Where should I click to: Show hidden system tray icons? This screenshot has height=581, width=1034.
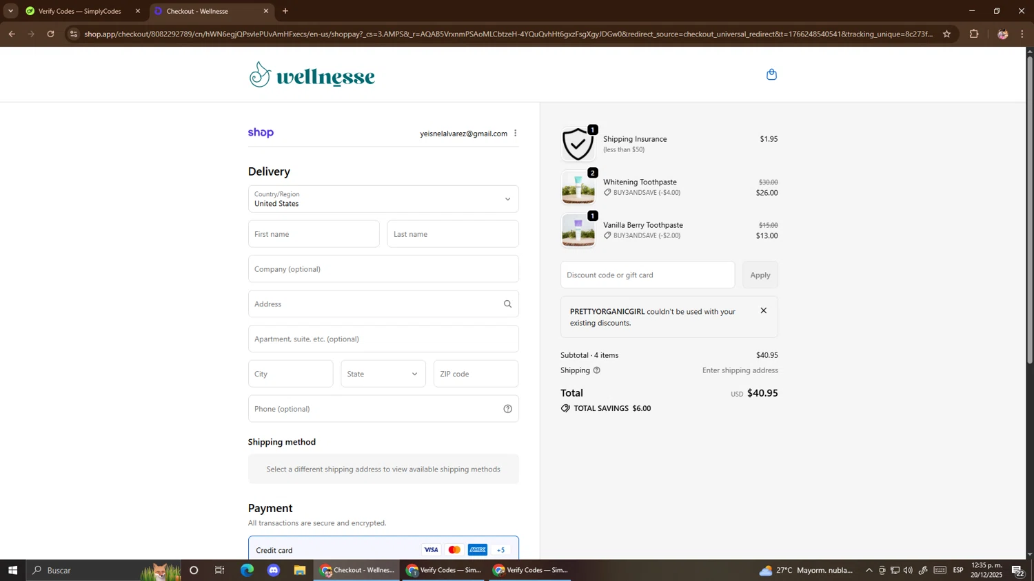coord(869,570)
